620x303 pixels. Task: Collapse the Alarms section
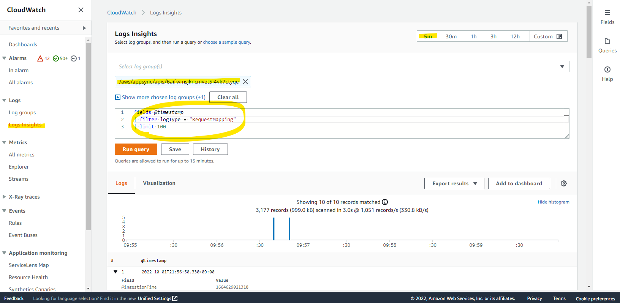coord(4,58)
